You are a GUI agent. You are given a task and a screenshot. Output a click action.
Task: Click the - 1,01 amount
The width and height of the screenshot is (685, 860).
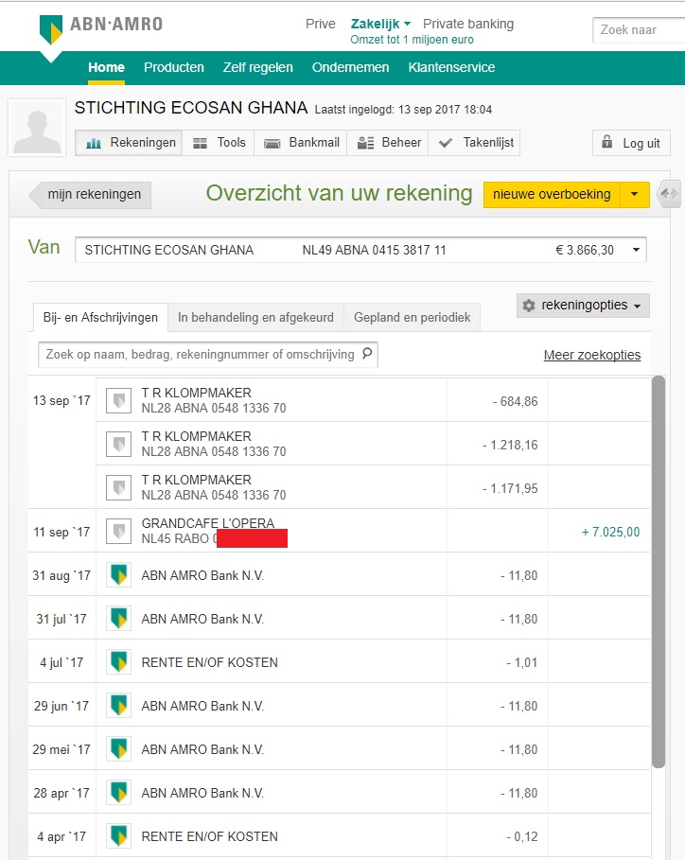[x=522, y=662]
